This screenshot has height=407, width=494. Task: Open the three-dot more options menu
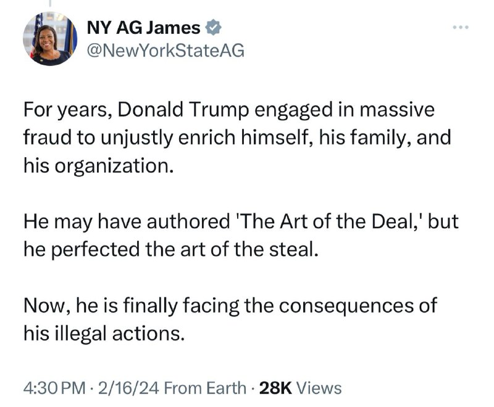coord(461,27)
